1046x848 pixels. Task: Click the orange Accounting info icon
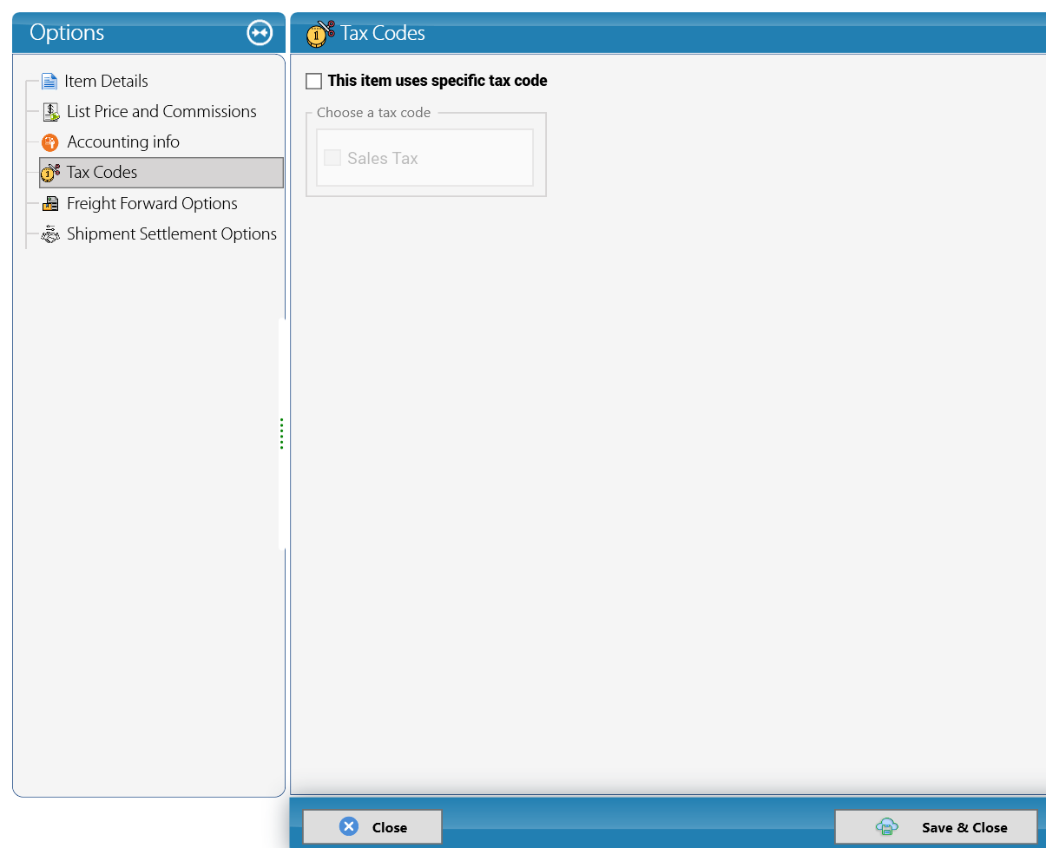[50, 142]
